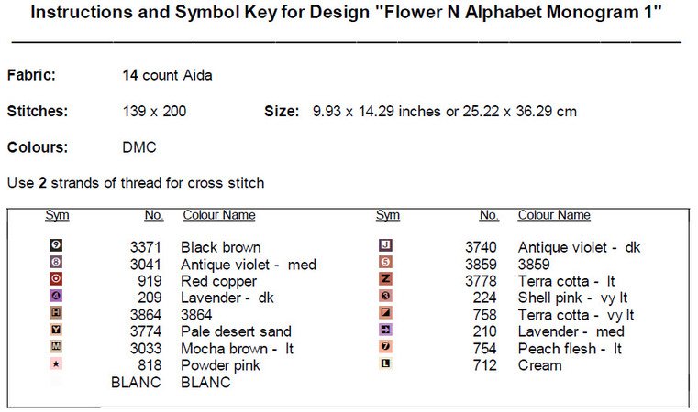Click the Antique violet med swatch
The image size is (698, 412).
click(56, 264)
